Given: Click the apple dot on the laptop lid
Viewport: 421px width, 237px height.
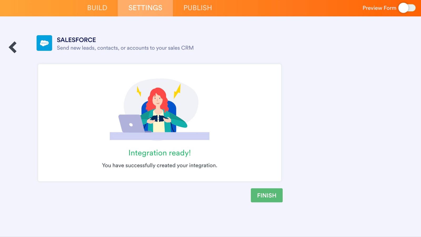Looking at the screenshot, I should click(x=131, y=125).
